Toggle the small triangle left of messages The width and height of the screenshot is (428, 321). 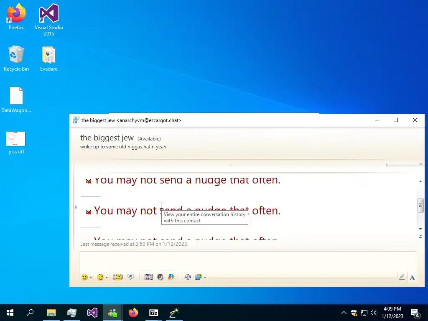[x=76, y=207]
